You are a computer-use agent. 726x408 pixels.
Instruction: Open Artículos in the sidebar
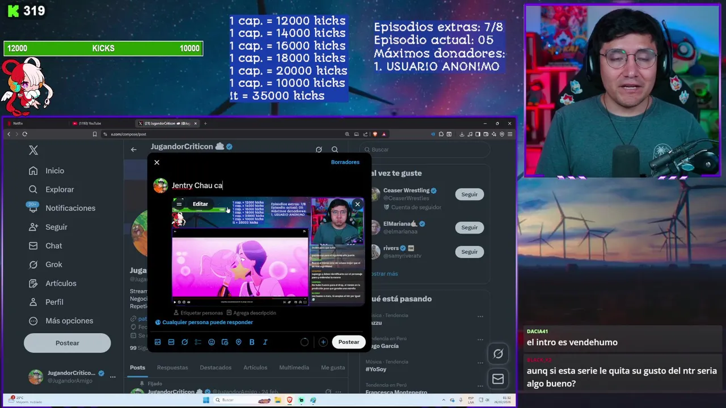(x=53, y=283)
